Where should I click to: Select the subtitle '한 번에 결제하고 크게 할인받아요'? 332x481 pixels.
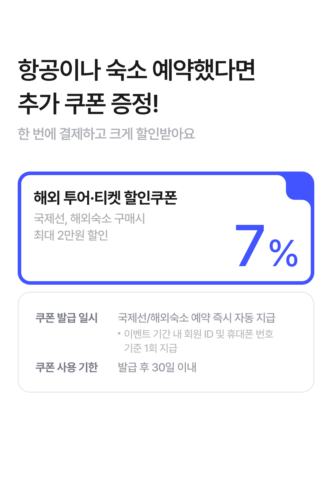(106, 134)
